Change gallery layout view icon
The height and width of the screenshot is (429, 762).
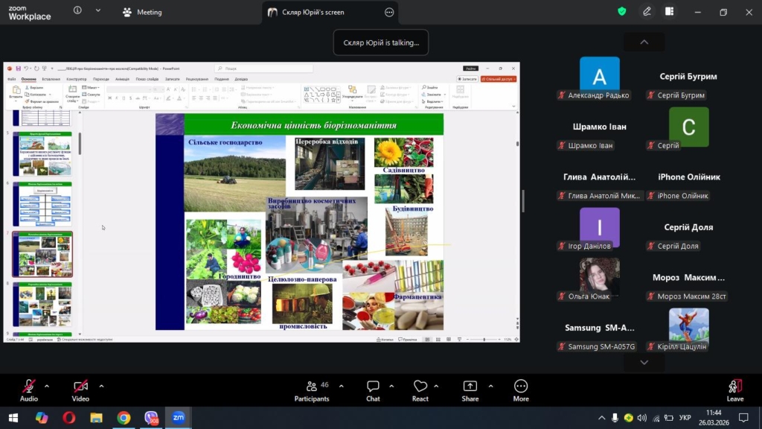[x=670, y=12]
